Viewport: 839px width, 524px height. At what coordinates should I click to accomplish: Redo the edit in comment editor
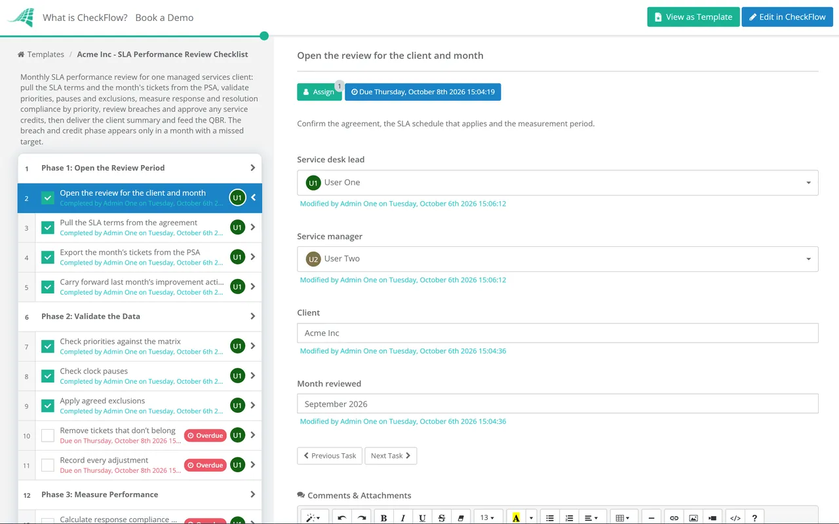pyautogui.click(x=361, y=517)
